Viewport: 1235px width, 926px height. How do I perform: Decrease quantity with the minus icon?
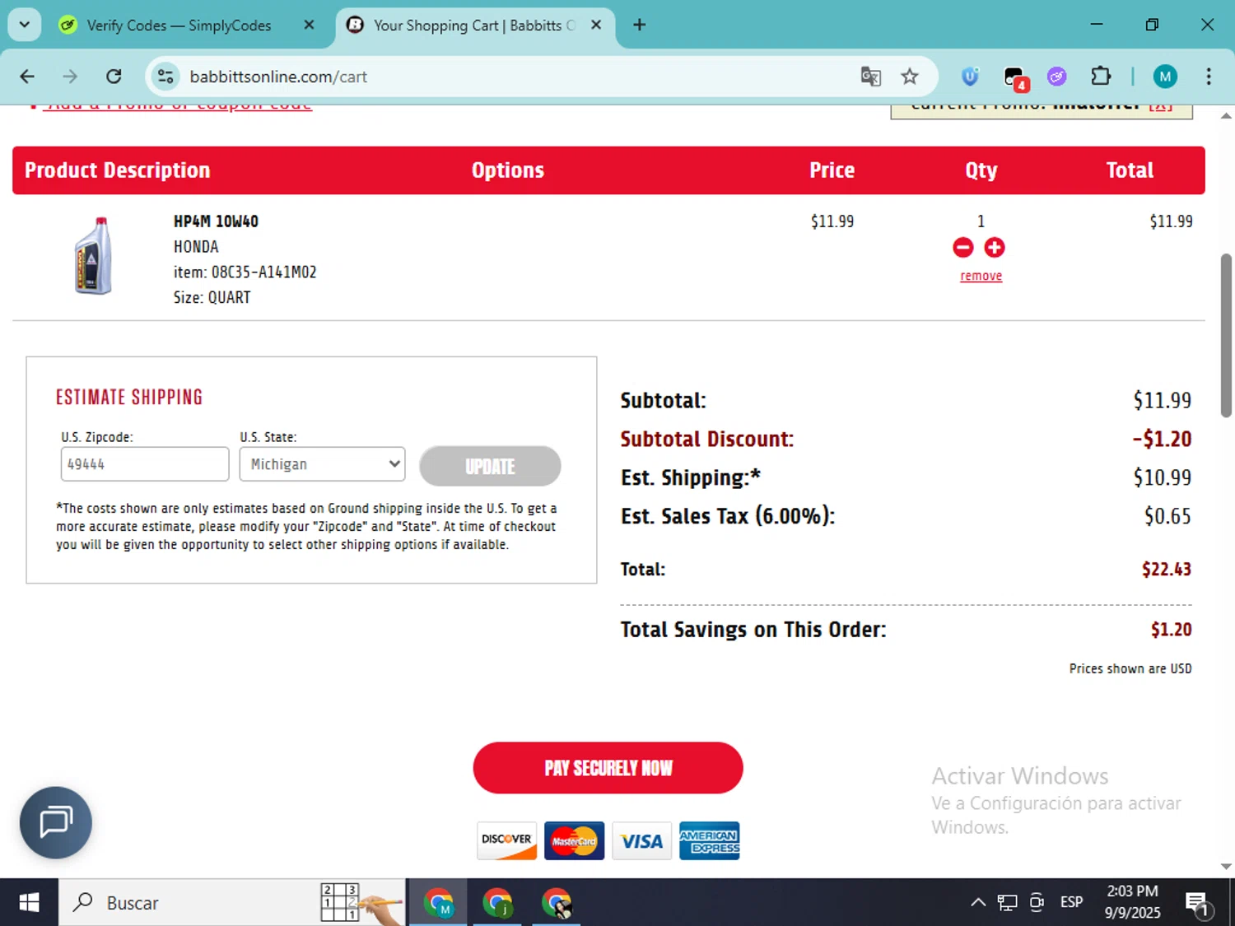[x=963, y=247]
